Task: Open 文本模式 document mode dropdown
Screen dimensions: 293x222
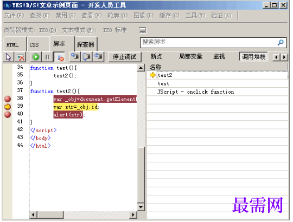Action: click(x=94, y=30)
